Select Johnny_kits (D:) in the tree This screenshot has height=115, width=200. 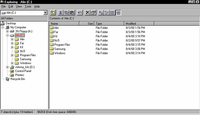click(x=25, y=67)
